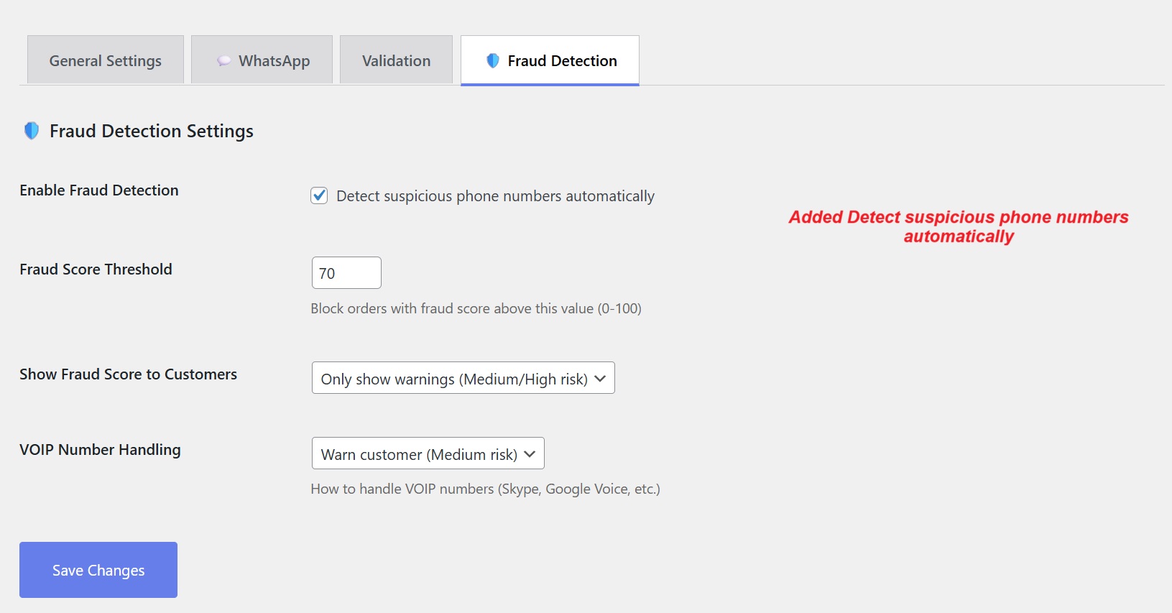The image size is (1172, 613).
Task: Save Changes button click
Action: pyautogui.click(x=98, y=570)
